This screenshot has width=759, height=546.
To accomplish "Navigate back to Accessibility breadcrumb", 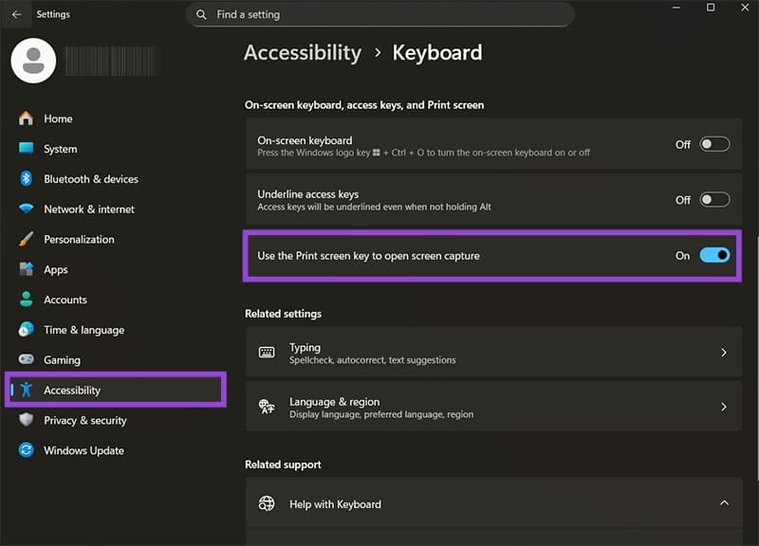I will [x=302, y=53].
